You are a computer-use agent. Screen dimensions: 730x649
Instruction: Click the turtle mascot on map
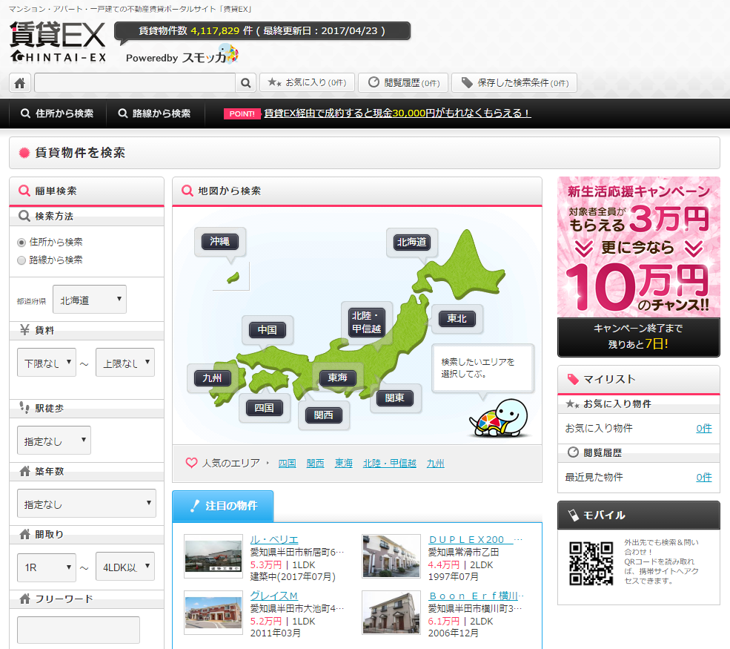pos(499,418)
